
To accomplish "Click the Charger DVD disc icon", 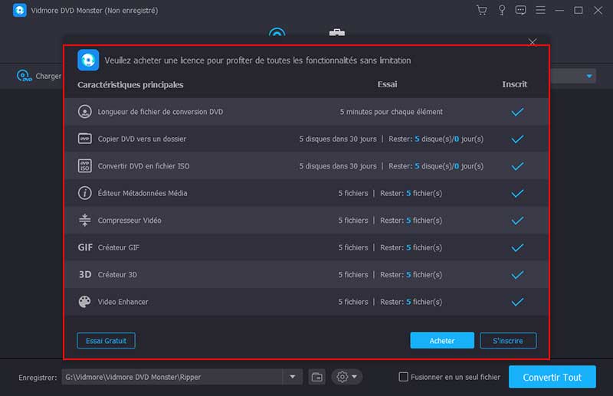I will [24, 76].
